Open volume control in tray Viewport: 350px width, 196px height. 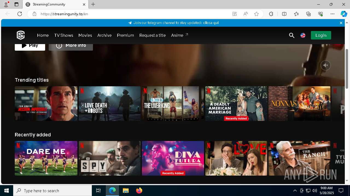tap(315, 191)
